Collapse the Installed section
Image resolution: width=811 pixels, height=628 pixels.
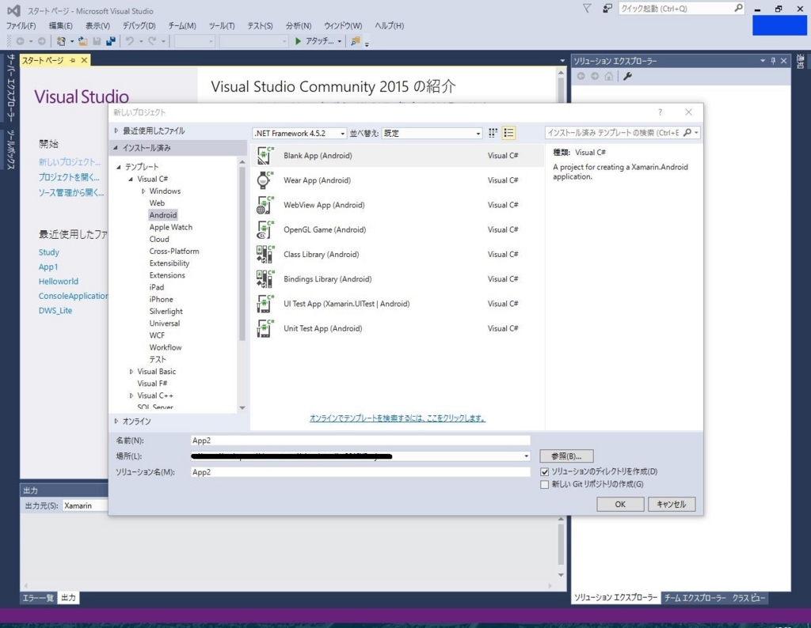[116, 148]
